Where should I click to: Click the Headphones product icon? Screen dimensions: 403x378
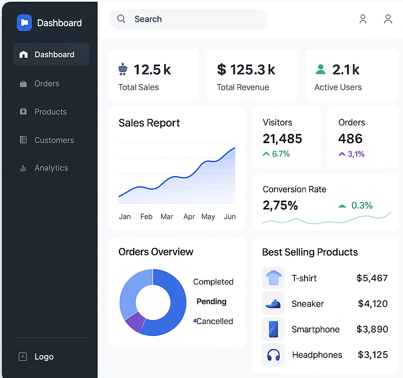(x=273, y=355)
